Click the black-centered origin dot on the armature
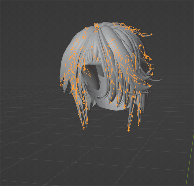The width and height of the screenshot is (194, 186). click(x=109, y=76)
